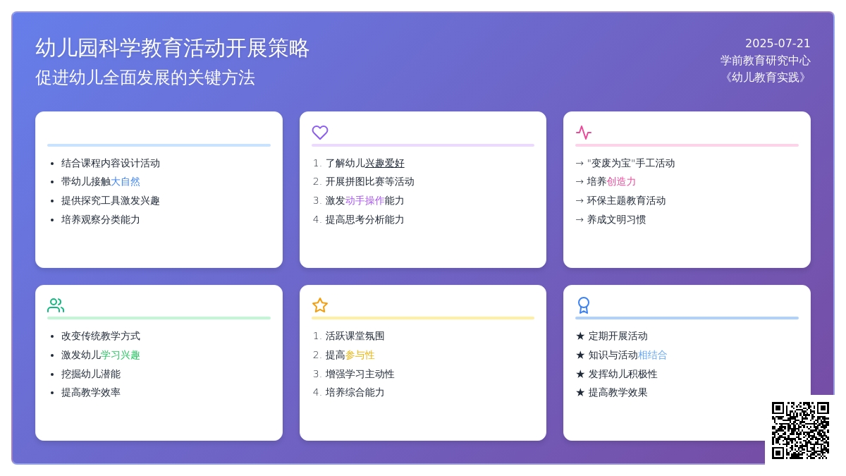The width and height of the screenshot is (846, 476).
Task: Click the award ribbon icon
Action: (x=584, y=305)
